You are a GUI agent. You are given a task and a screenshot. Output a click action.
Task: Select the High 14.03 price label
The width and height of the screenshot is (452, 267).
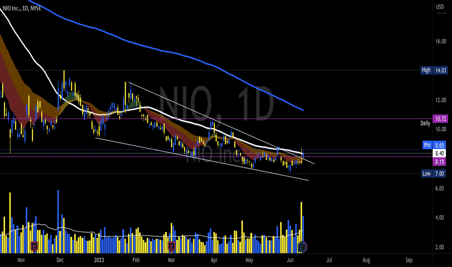click(x=434, y=70)
